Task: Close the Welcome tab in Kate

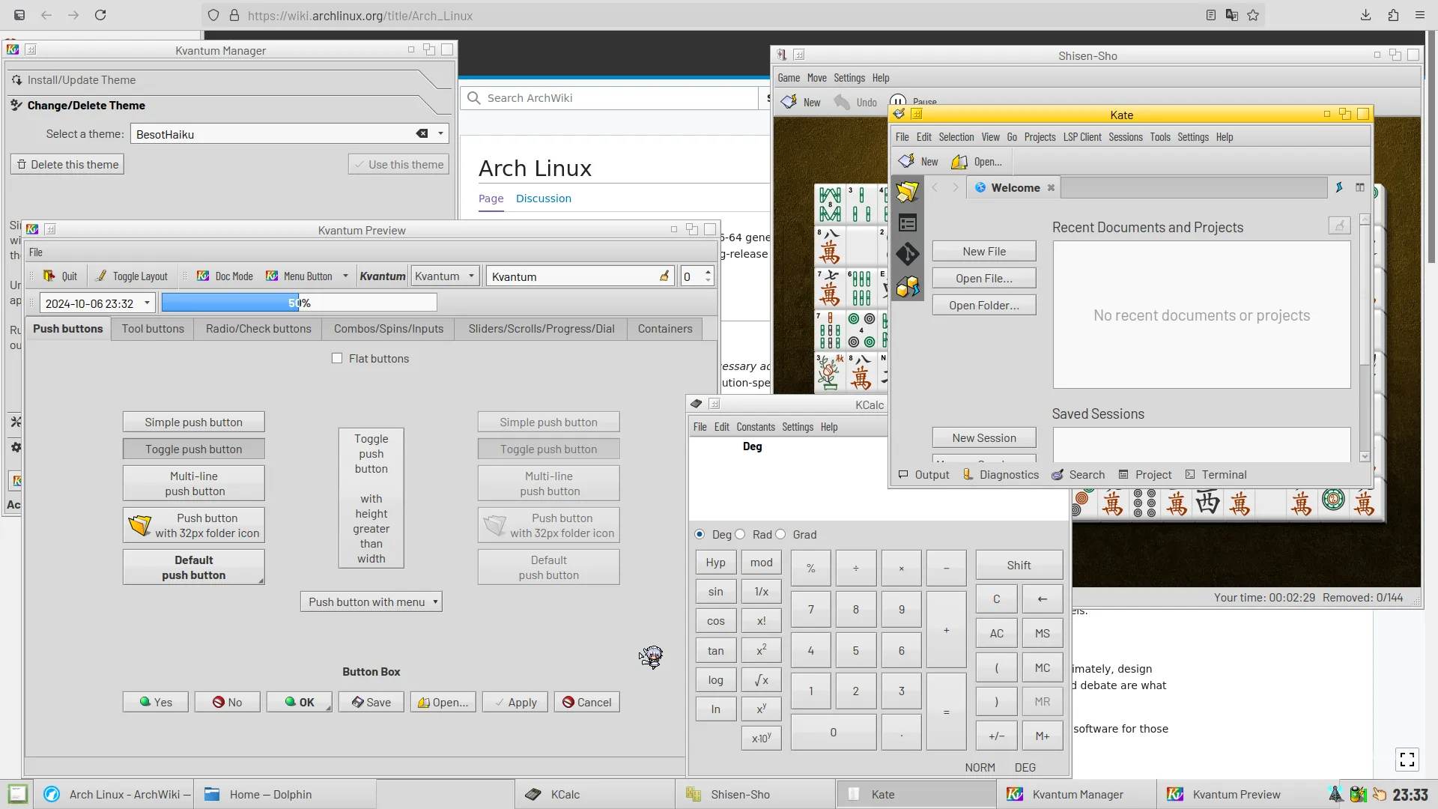Action: (x=1051, y=188)
